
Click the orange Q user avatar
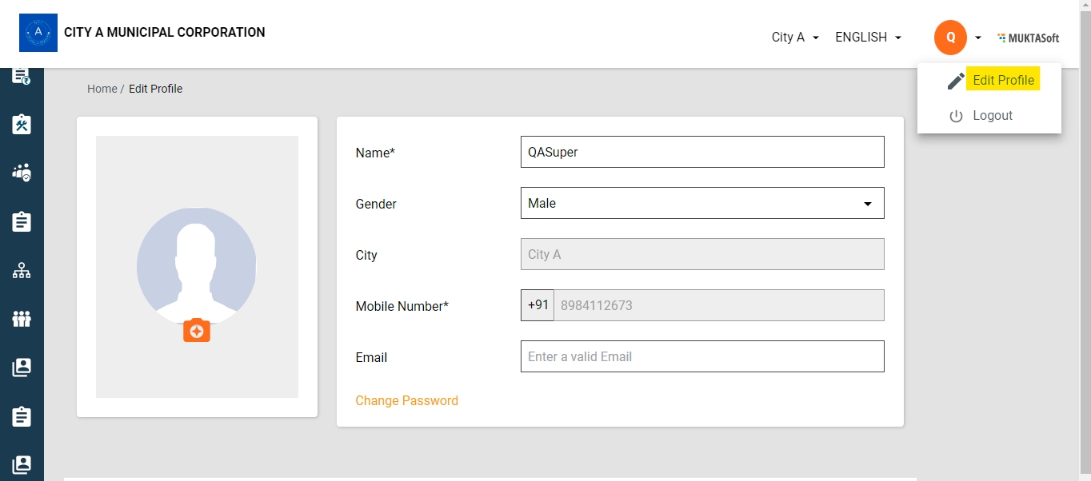point(950,38)
